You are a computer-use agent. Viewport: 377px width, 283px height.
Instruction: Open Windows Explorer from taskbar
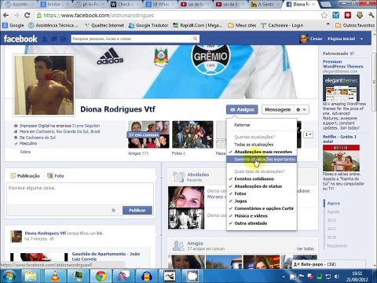(x=31, y=276)
